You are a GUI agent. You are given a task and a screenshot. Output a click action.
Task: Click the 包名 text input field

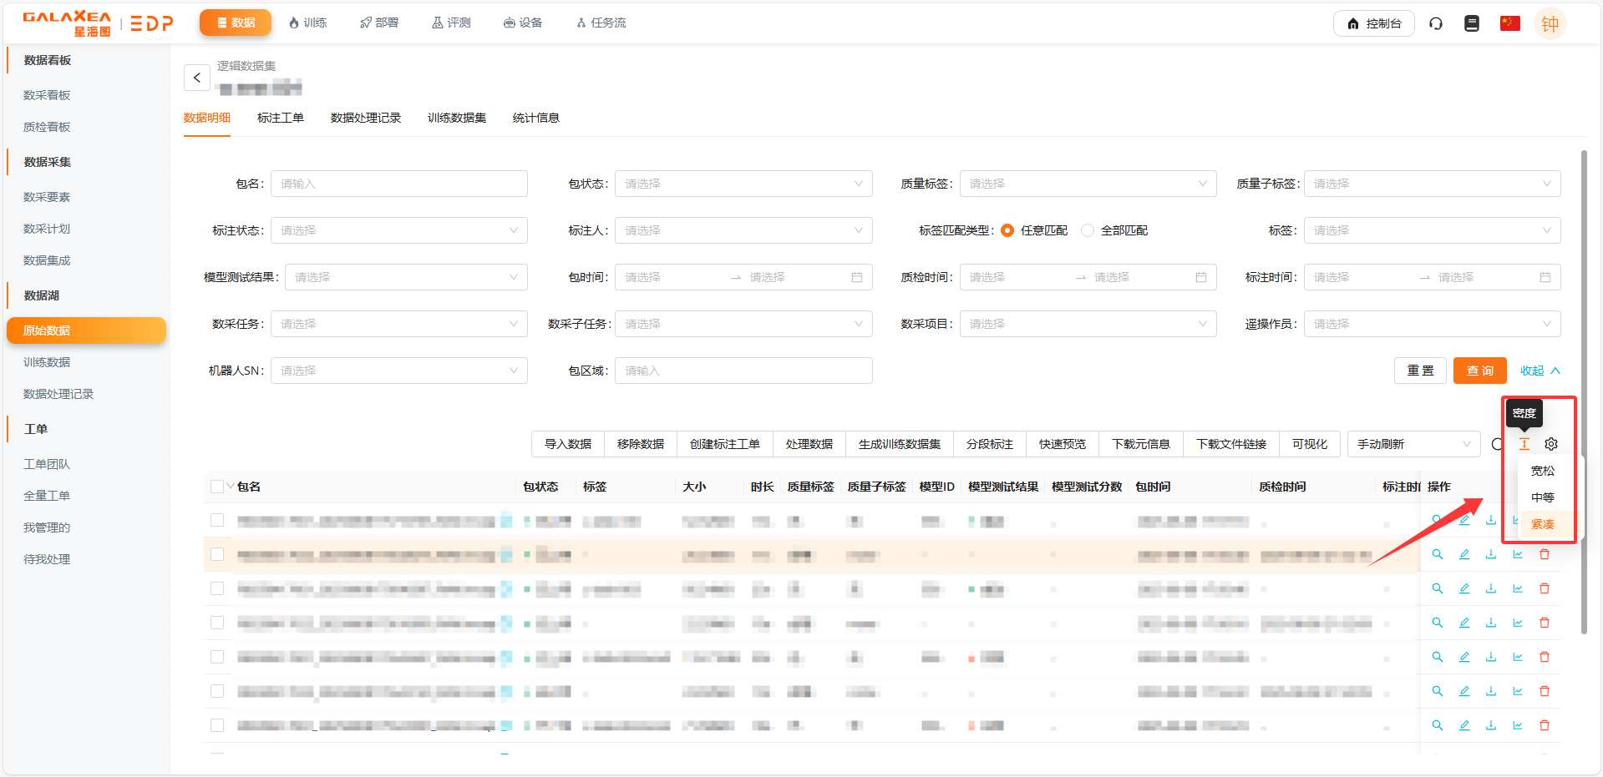[398, 184]
